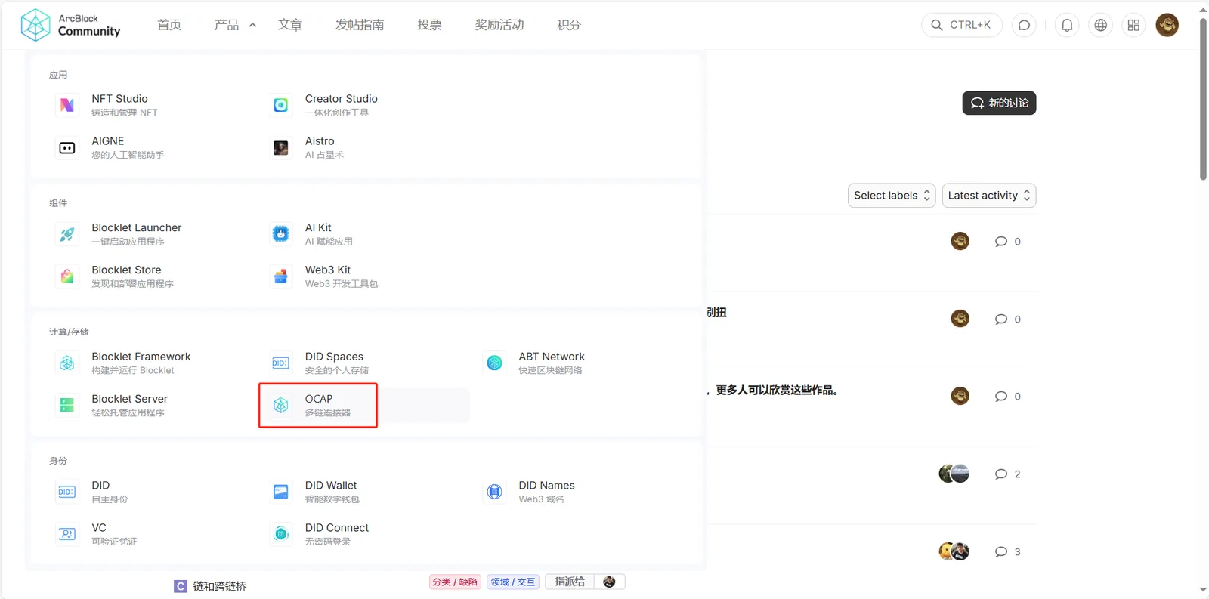Open the Select labels dropdown

[892, 196]
